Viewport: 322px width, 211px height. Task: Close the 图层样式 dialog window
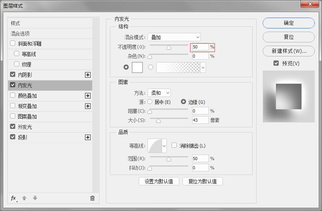tap(310, 4)
